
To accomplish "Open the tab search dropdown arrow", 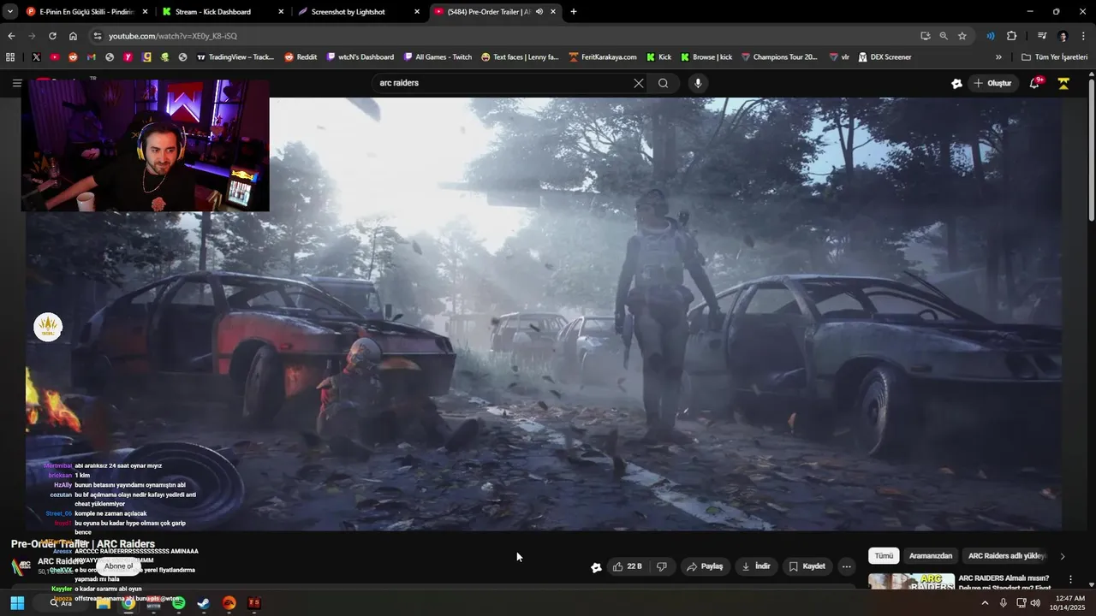I will (x=9, y=12).
